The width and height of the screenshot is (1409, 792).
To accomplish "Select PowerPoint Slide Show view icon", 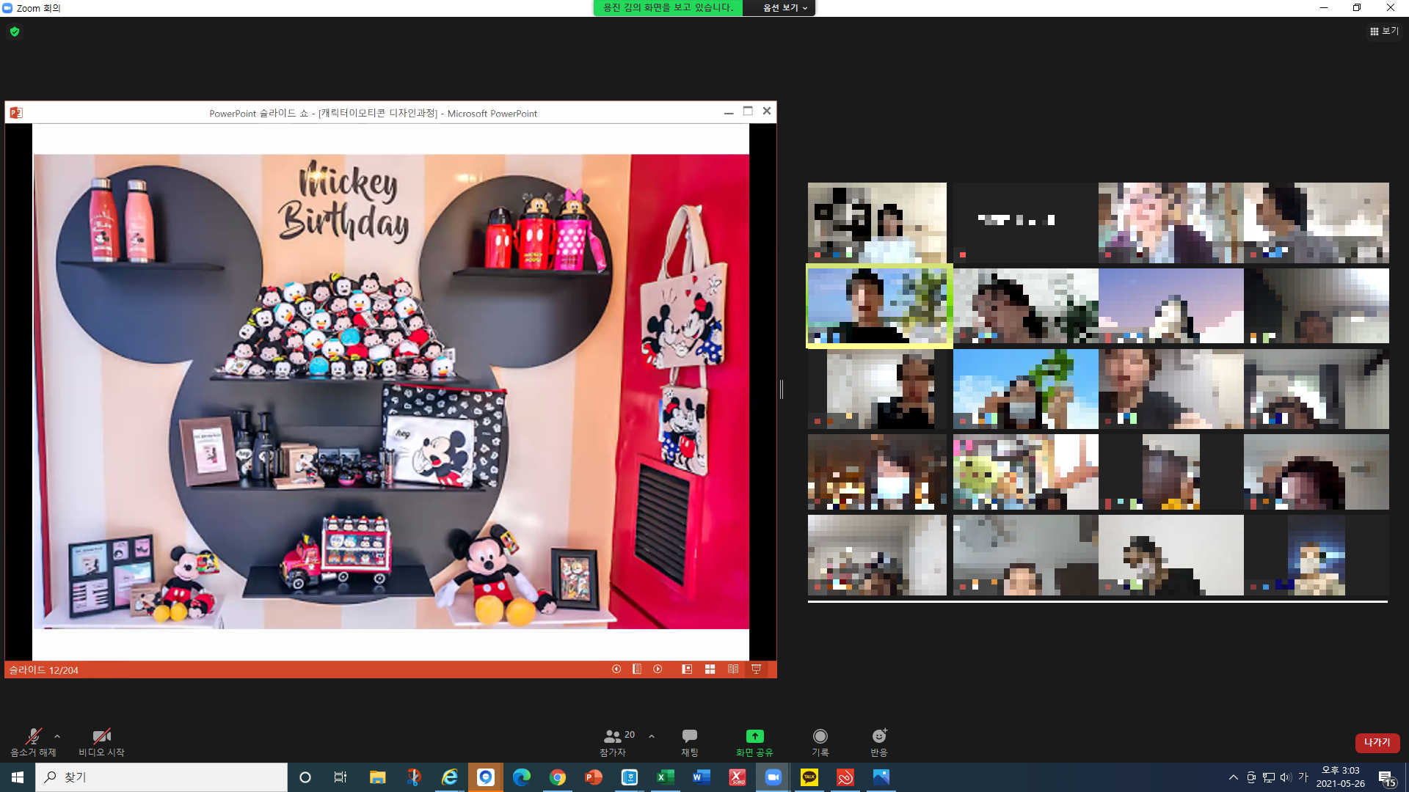I will pyautogui.click(x=756, y=669).
